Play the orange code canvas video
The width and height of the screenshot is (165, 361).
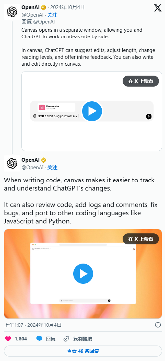(x=83, y=274)
